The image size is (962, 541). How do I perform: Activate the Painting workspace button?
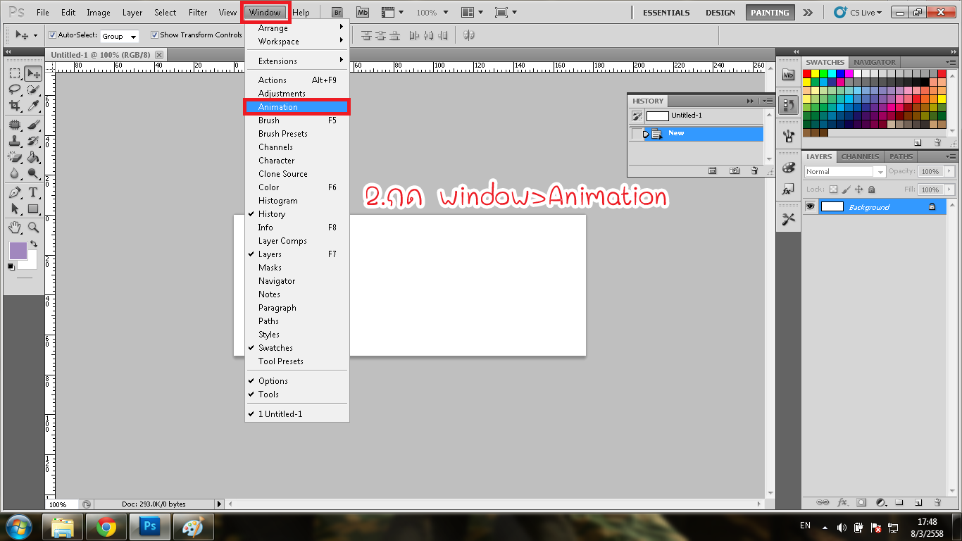(770, 12)
